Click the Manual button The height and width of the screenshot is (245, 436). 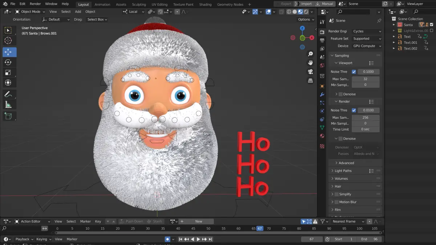coord(325,4)
